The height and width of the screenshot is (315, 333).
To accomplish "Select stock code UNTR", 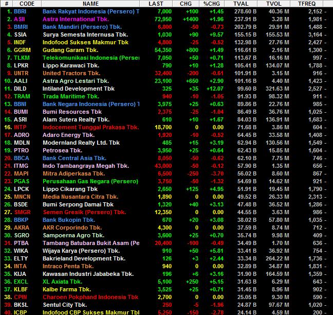I will (x=21, y=73).
